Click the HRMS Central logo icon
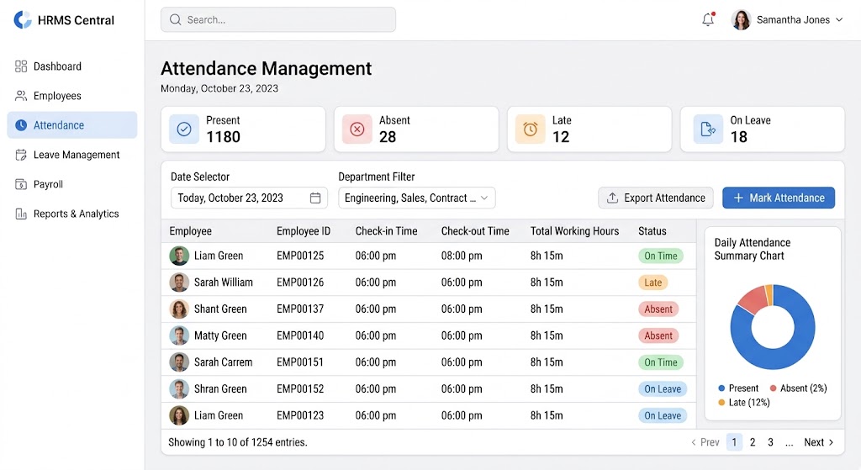Image resolution: width=861 pixels, height=470 pixels. click(23, 20)
